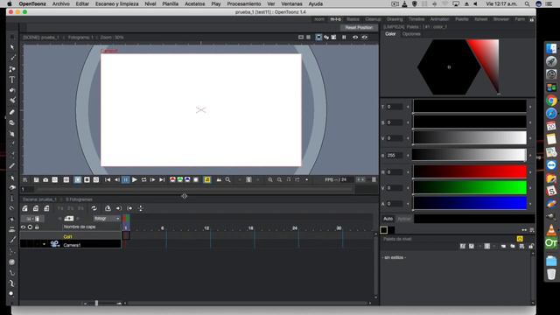The height and width of the screenshot is (315, 560).
Task: Switch to the Color tab
Action: pyautogui.click(x=390, y=34)
